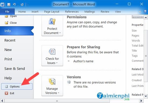148x103 pixels.
Task: Select New in the backstage sidebar
Action: click(x=8, y=50)
